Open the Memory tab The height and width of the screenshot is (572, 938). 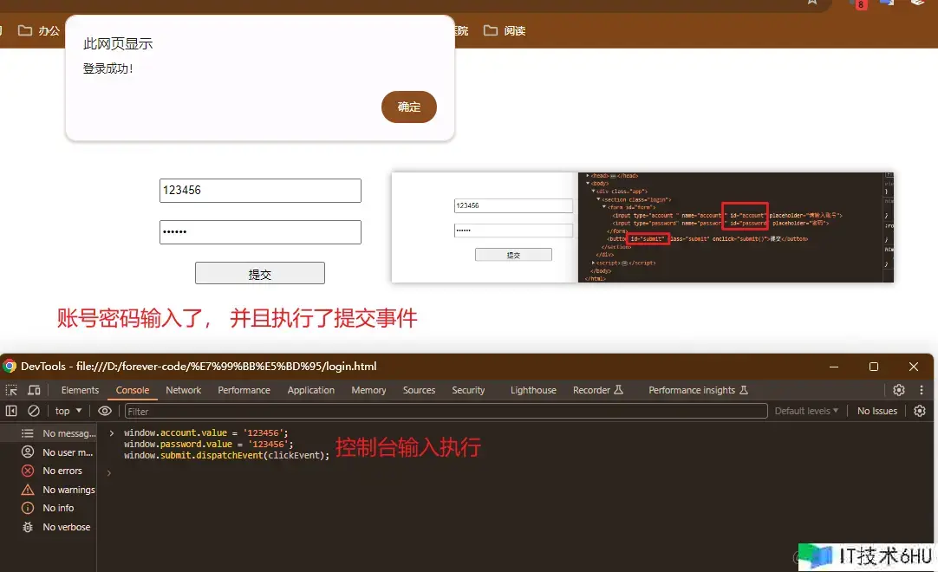pyautogui.click(x=368, y=390)
